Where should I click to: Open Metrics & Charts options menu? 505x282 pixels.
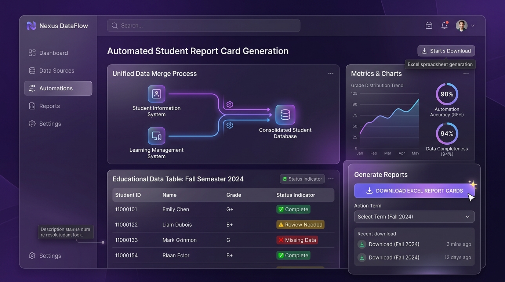466,73
